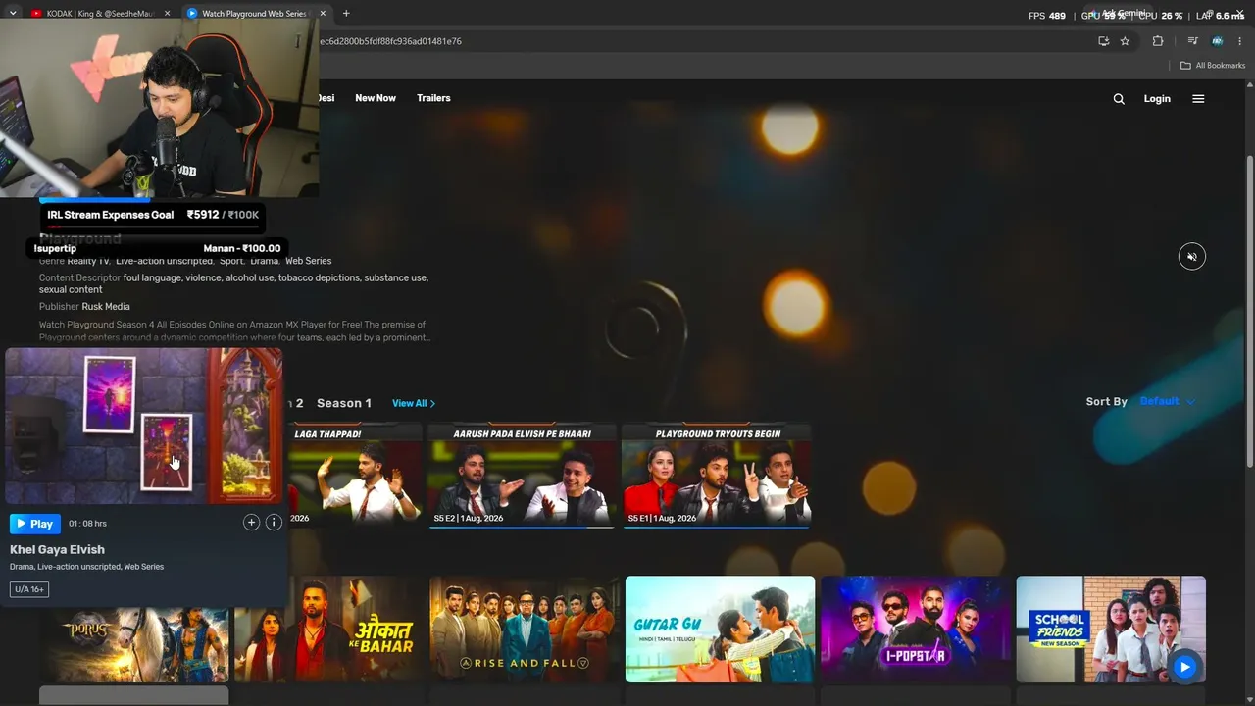Click the browser address bar URL
The width and height of the screenshot is (1255, 706).
click(x=390, y=41)
